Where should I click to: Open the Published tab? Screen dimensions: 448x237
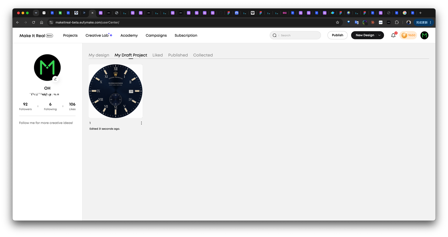[178, 55]
